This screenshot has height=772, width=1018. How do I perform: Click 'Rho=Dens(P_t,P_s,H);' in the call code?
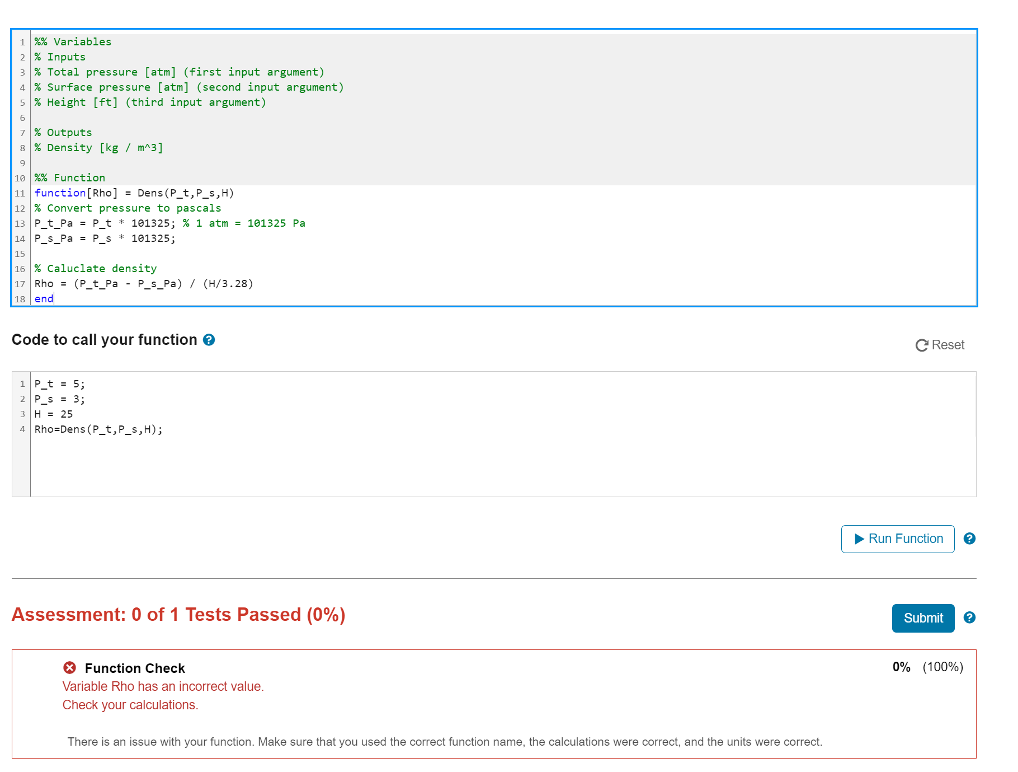98,429
